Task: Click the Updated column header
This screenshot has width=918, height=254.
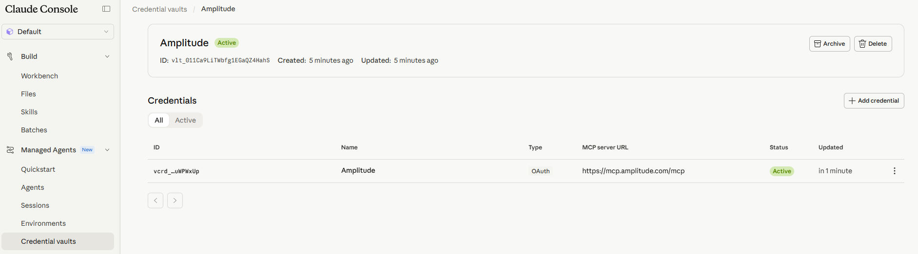Action: tap(831, 147)
